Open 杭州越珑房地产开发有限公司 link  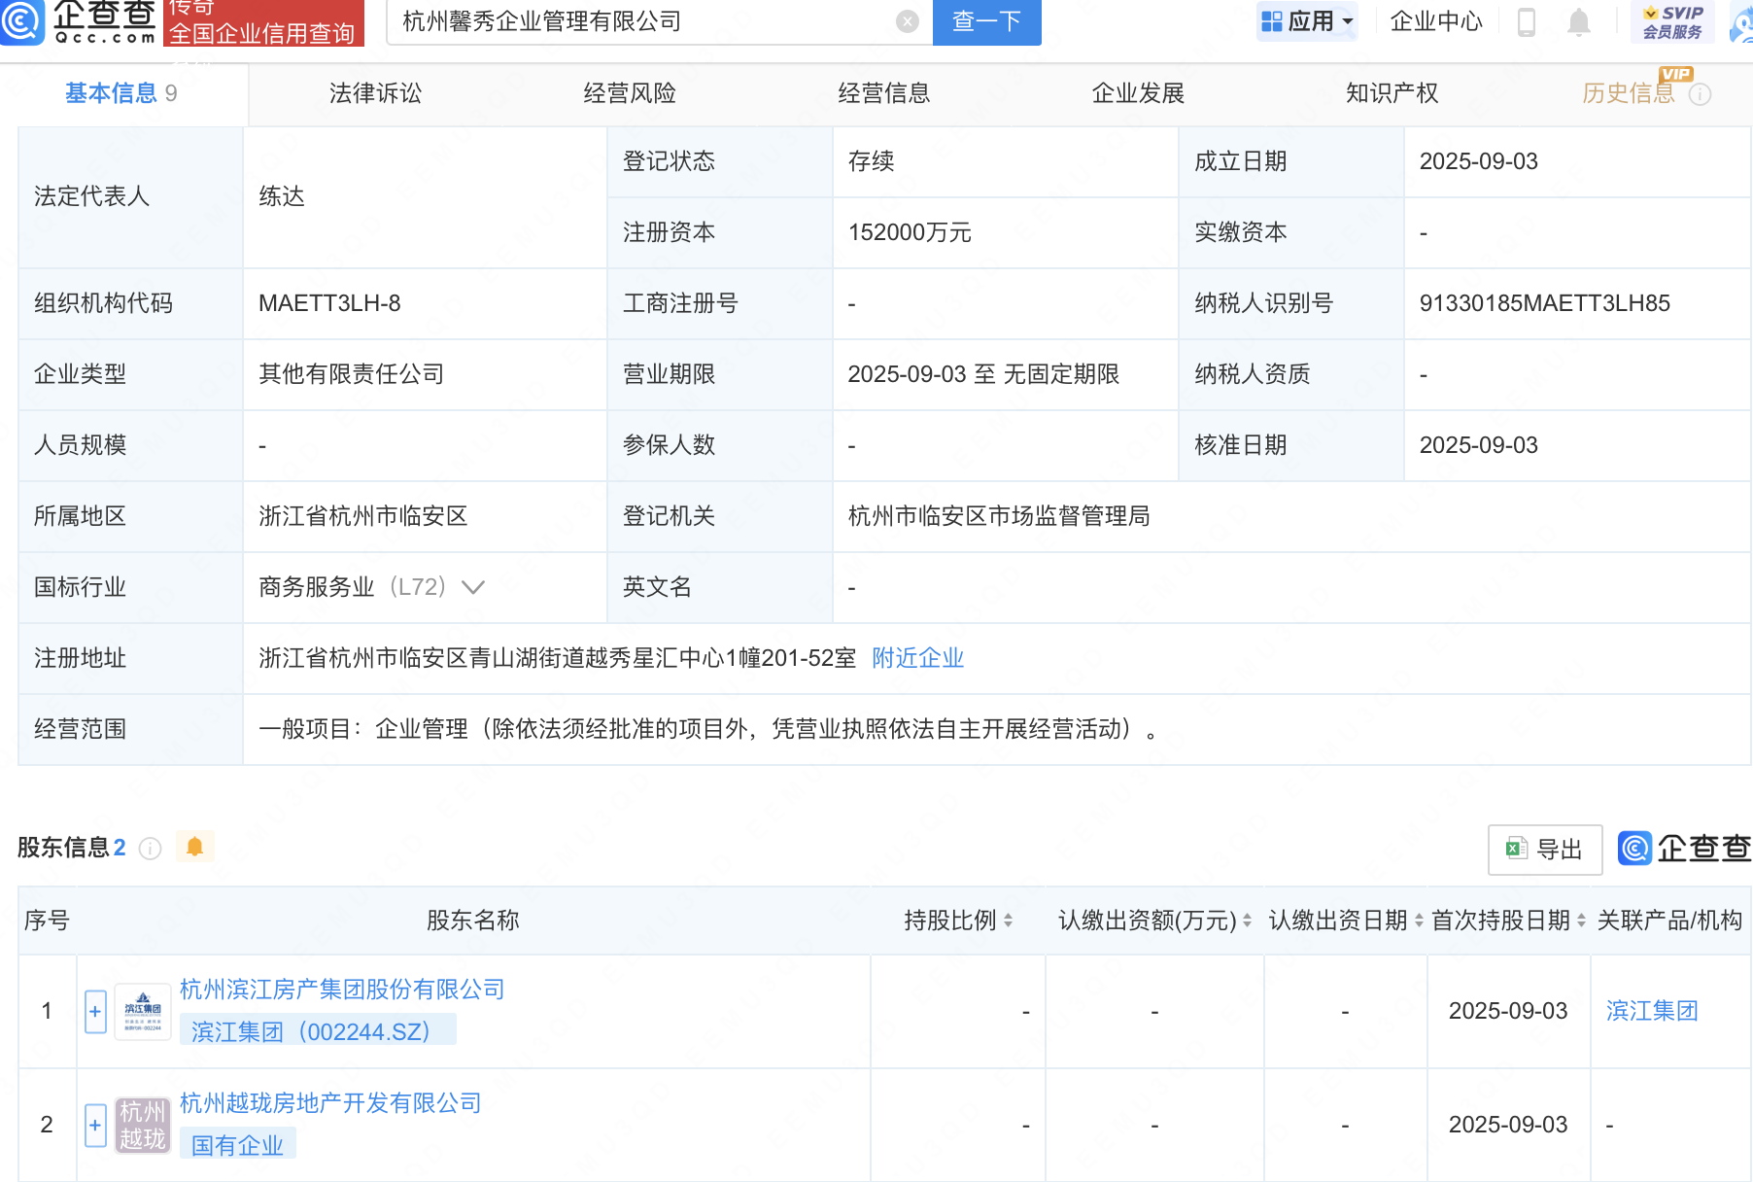point(330,1103)
